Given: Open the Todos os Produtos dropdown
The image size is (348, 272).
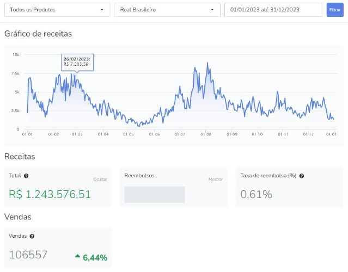Looking at the screenshot, I should click(x=56, y=10).
